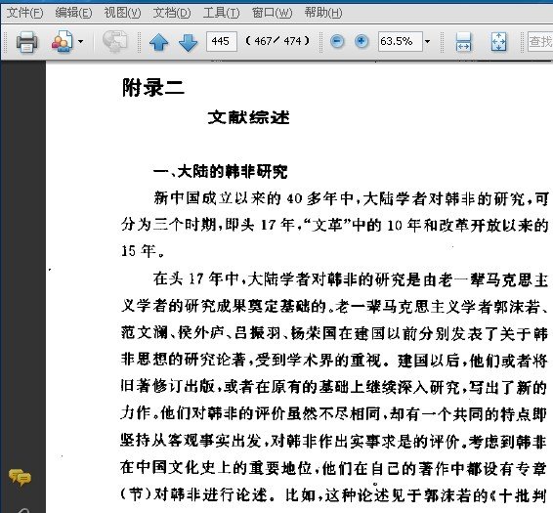Open the 编辑(E) menu
Viewport: 553px width, 513px height.
tap(73, 13)
